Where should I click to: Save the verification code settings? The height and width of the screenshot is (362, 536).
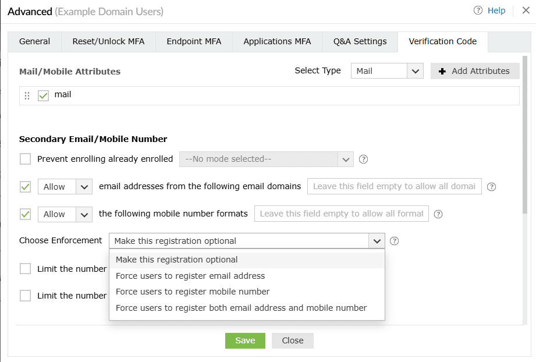coord(245,340)
